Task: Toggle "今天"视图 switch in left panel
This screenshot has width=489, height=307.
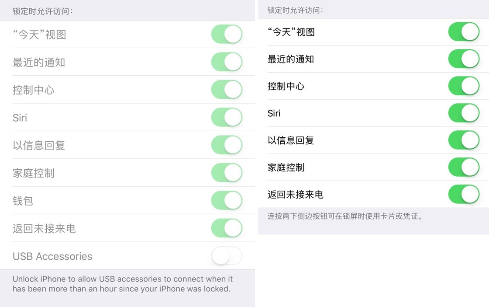Action: click(x=227, y=34)
